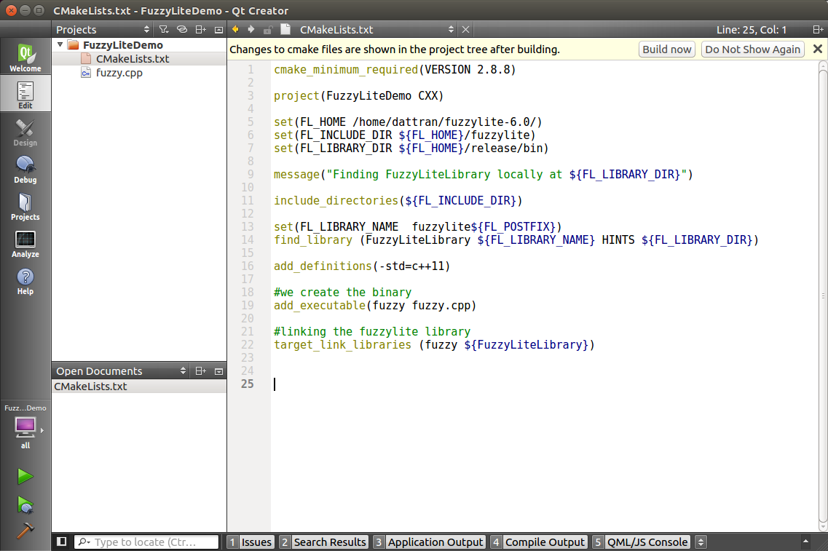The height and width of the screenshot is (551, 828).
Task: Open the Welcome mode
Action: point(25,57)
